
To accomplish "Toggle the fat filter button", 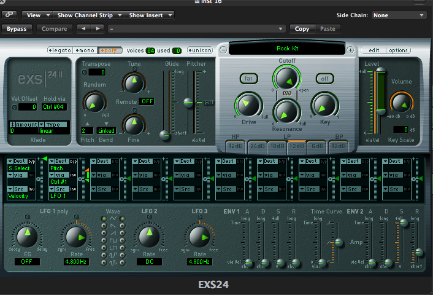I will tap(248, 78).
